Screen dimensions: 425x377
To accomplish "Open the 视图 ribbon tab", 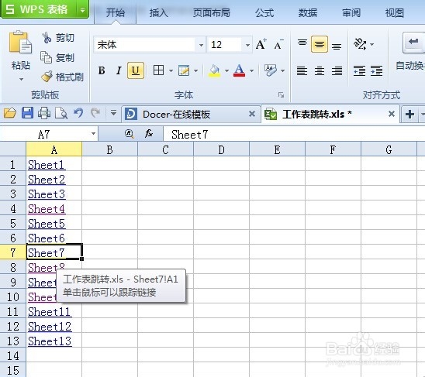I will [395, 13].
